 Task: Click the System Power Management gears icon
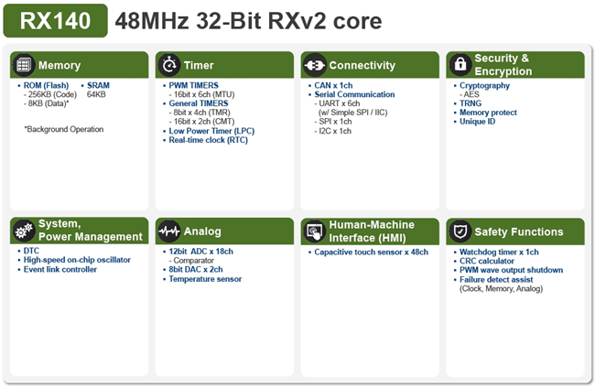(x=24, y=231)
